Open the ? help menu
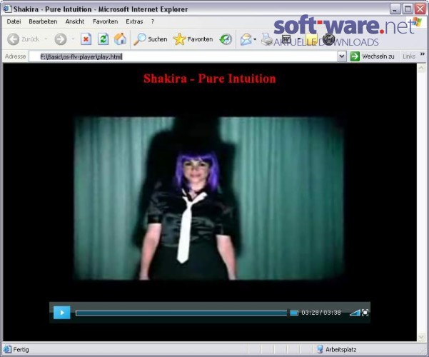 [x=153, y=21]
